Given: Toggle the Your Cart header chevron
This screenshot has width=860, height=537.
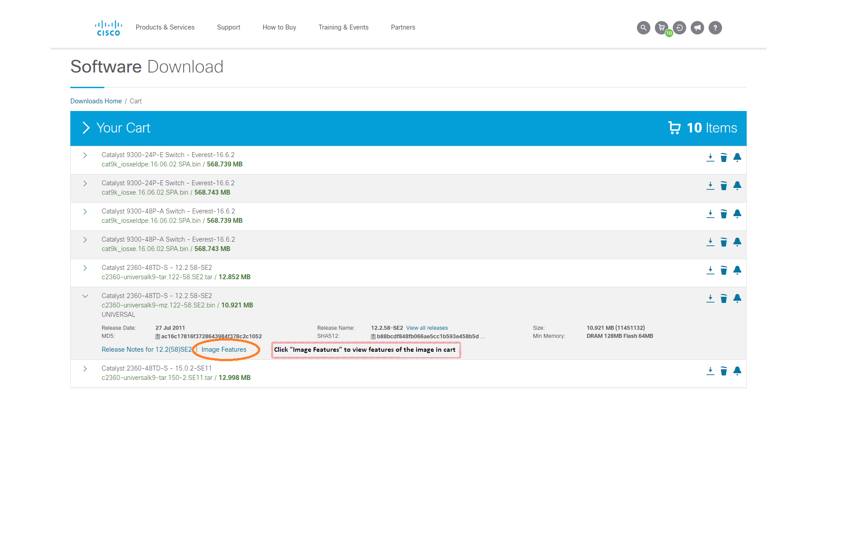Looking at the screenshot, I should [86, 128].
